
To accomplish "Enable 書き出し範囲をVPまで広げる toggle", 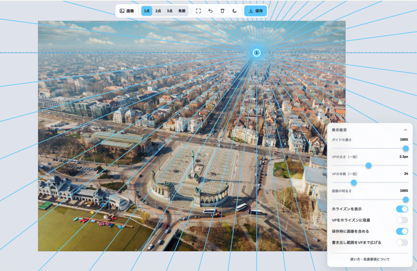I will click(402, 243).
